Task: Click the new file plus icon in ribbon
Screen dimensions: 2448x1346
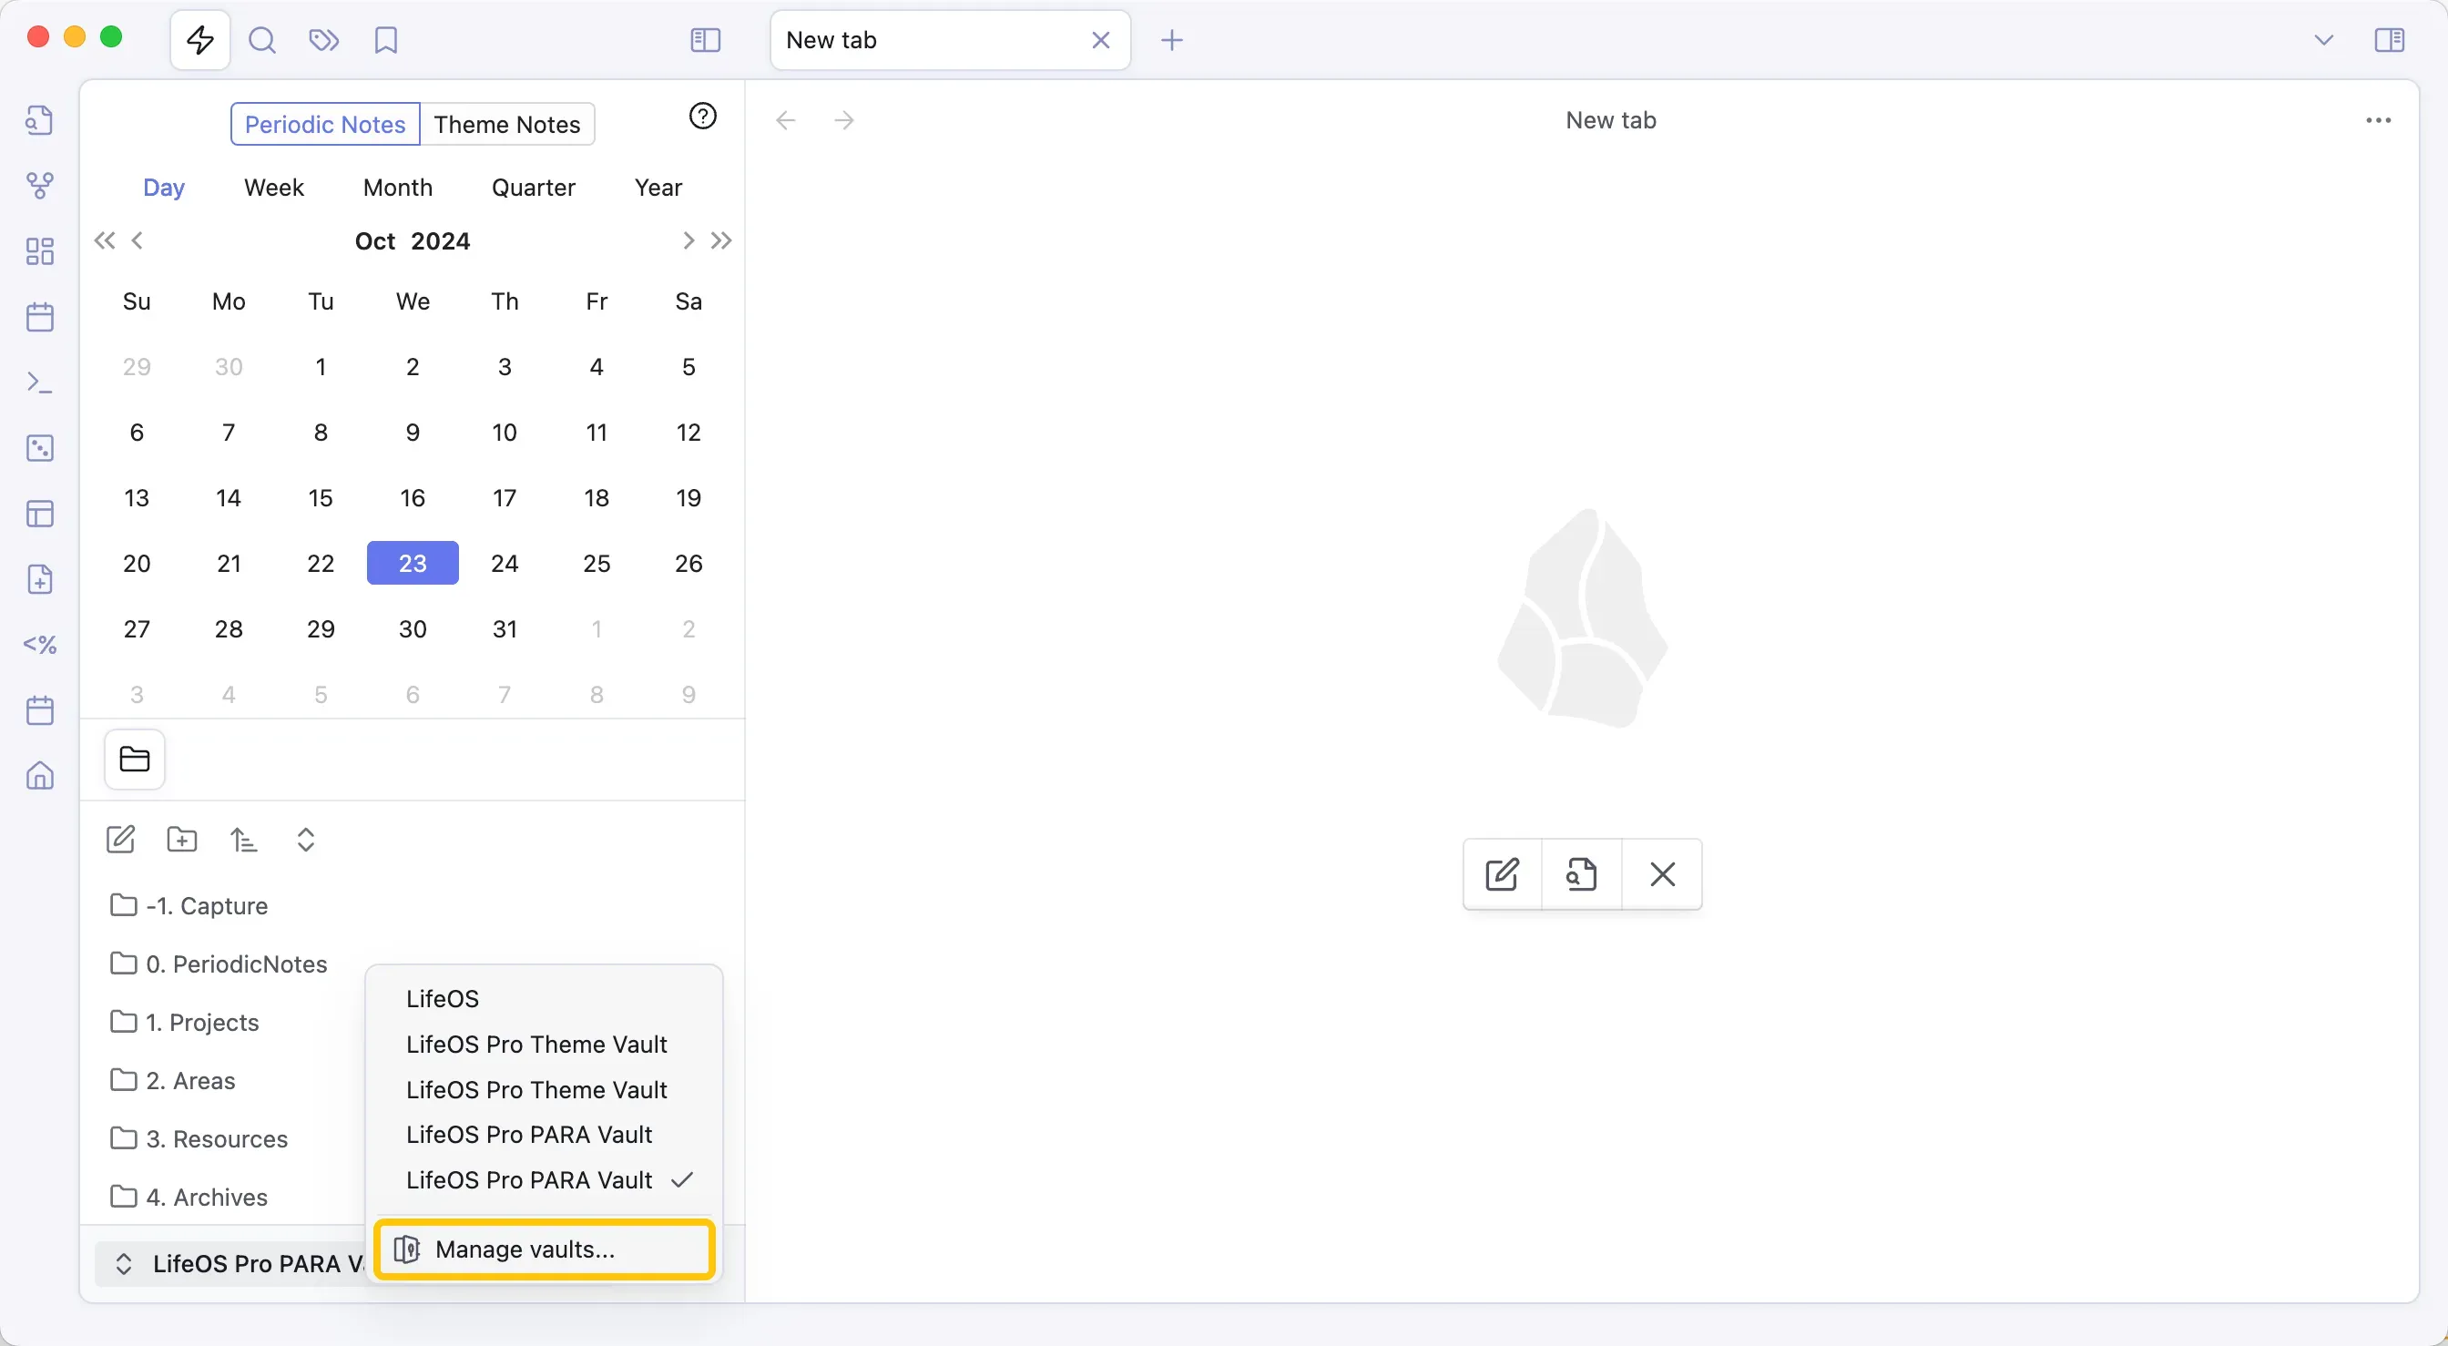Action: pos(39,579)
